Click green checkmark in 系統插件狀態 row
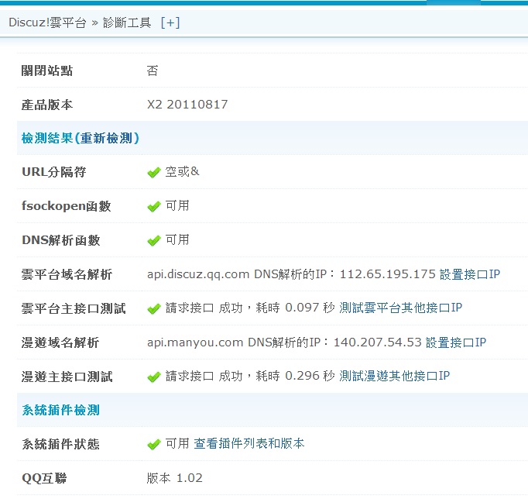 (x=154, y=445)
